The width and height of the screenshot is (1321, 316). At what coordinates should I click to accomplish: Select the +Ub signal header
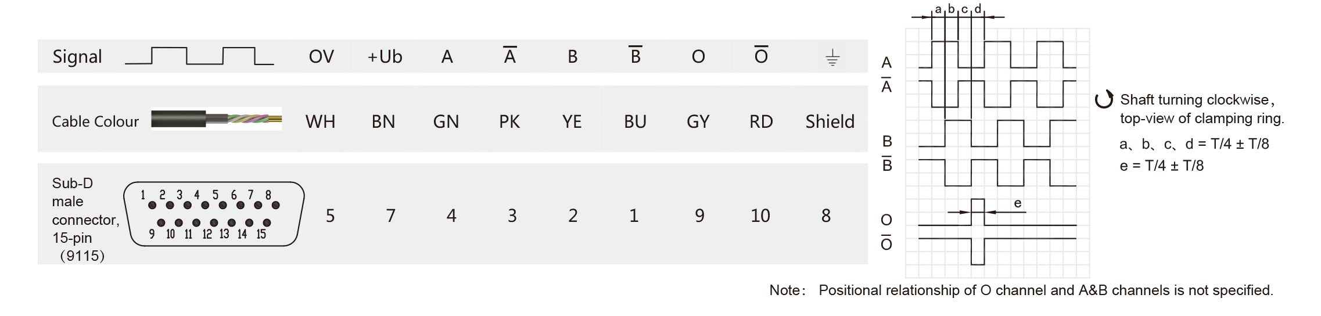coord(385,57)
